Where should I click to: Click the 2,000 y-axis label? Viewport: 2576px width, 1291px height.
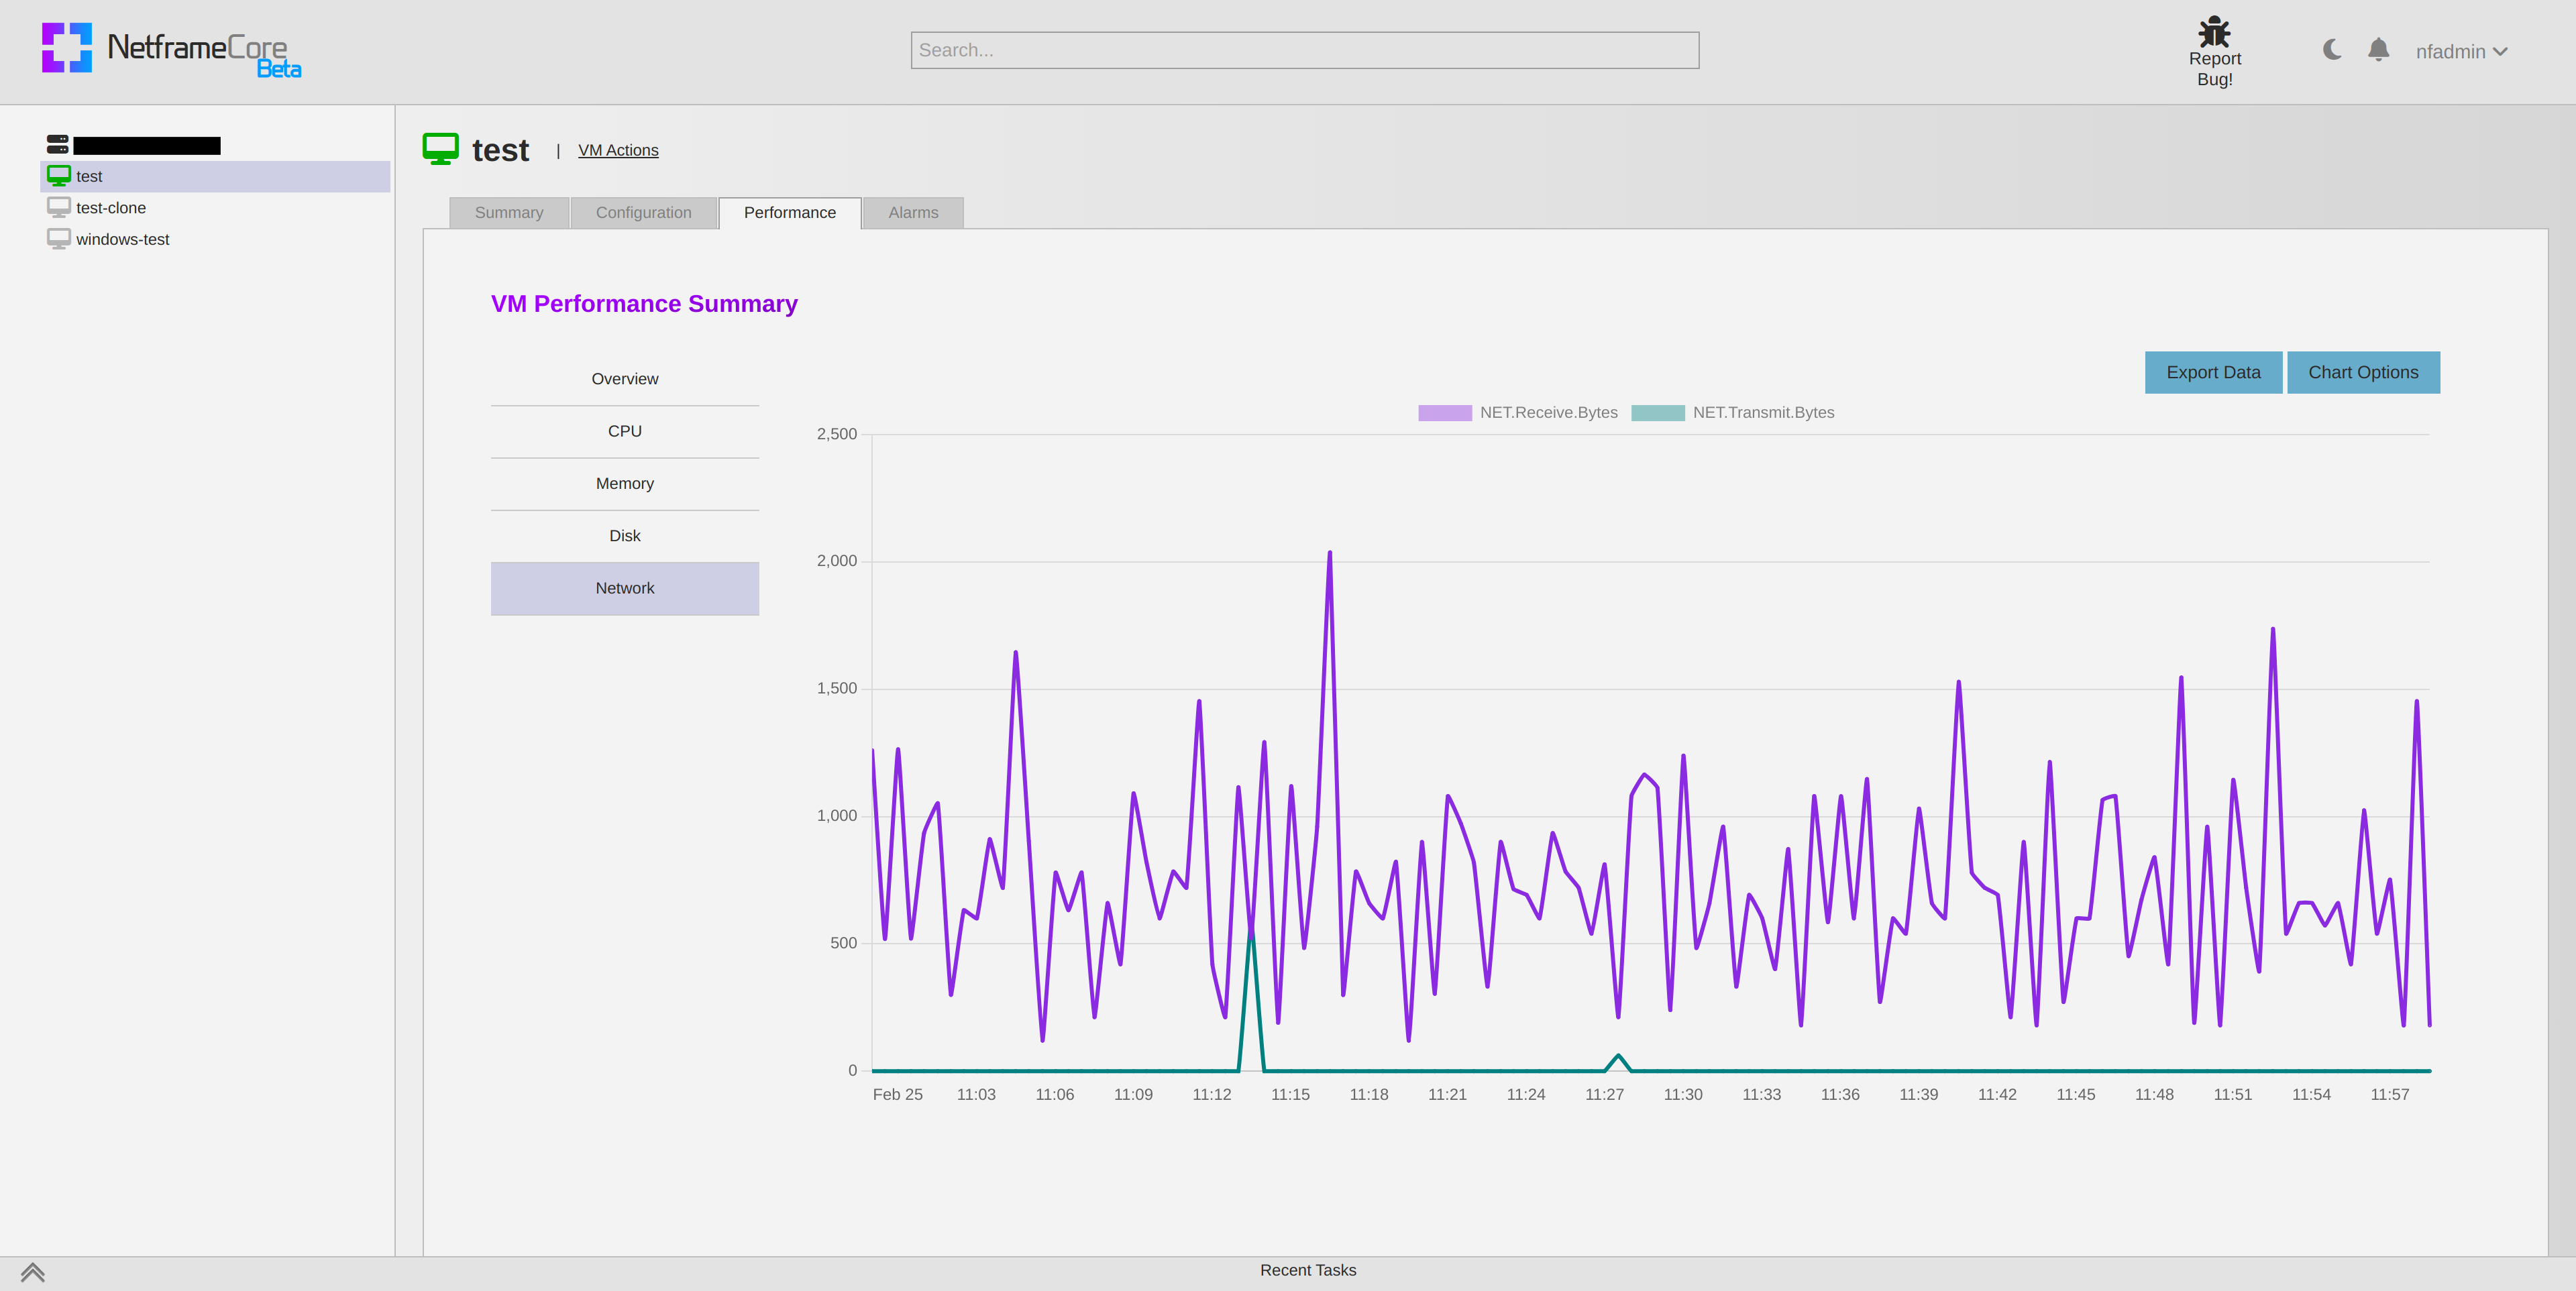tap(837, 561)
